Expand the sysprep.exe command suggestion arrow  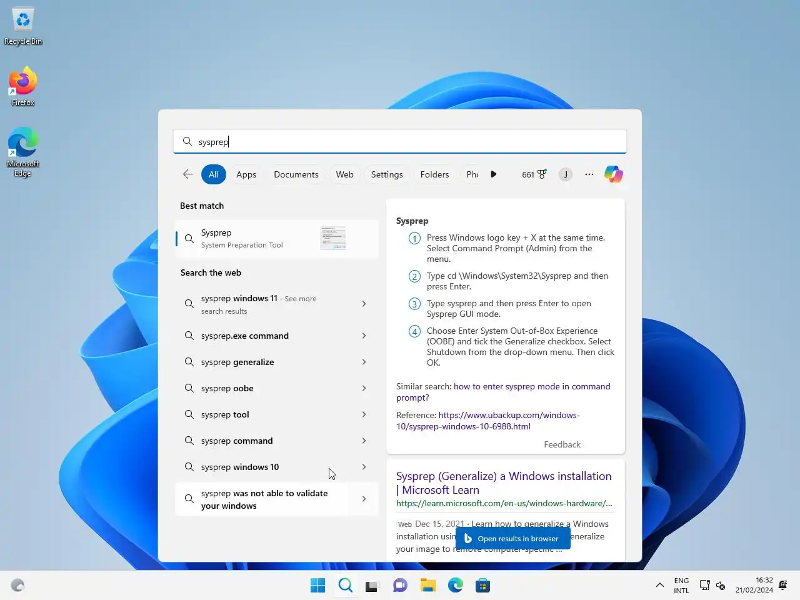tap(364, 336)
